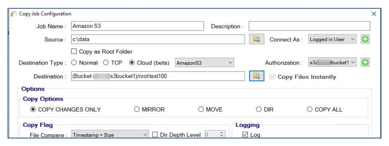The image size is (389, 146).
Task: Toggle Copy Files Instantly checkbox
Action: pos(272,77)
